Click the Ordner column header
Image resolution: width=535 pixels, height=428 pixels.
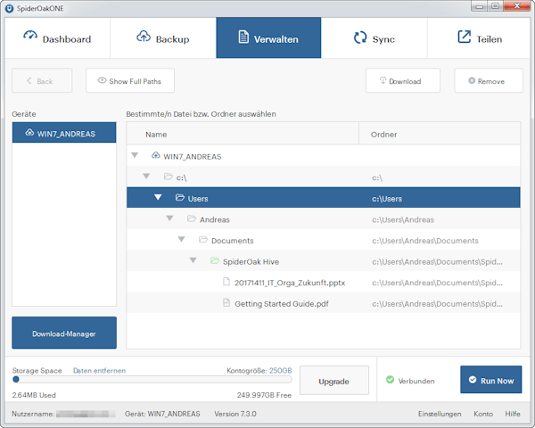point(440,134)
